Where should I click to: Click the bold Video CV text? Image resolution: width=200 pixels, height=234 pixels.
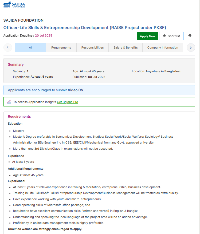76,90
